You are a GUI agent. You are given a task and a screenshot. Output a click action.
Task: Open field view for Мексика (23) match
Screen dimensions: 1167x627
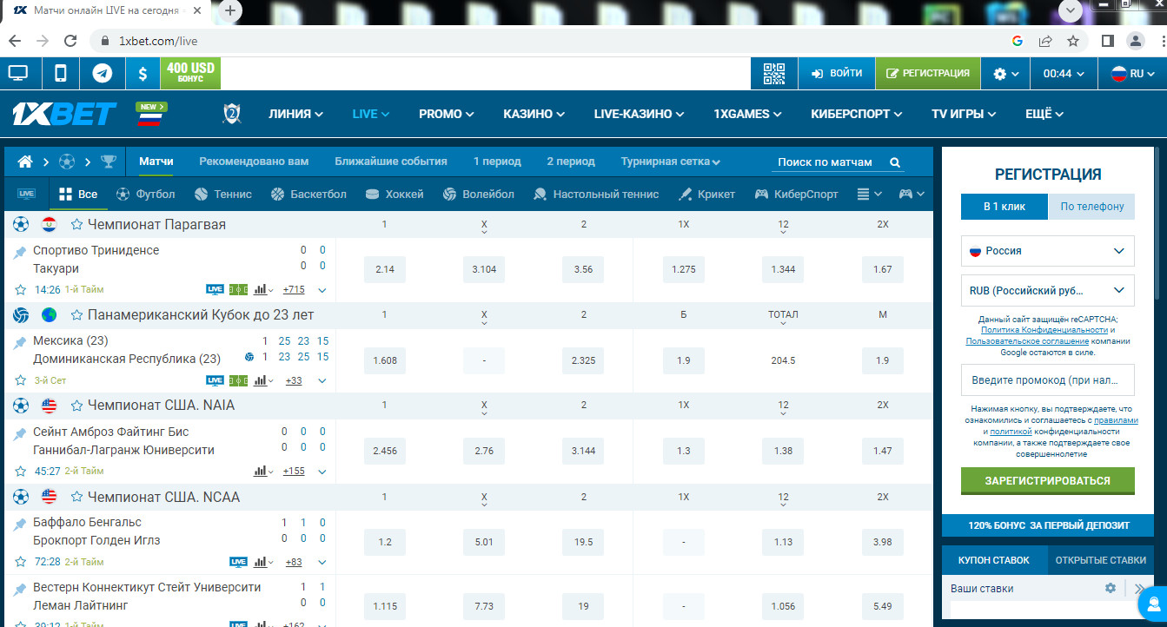coord(238,380)
